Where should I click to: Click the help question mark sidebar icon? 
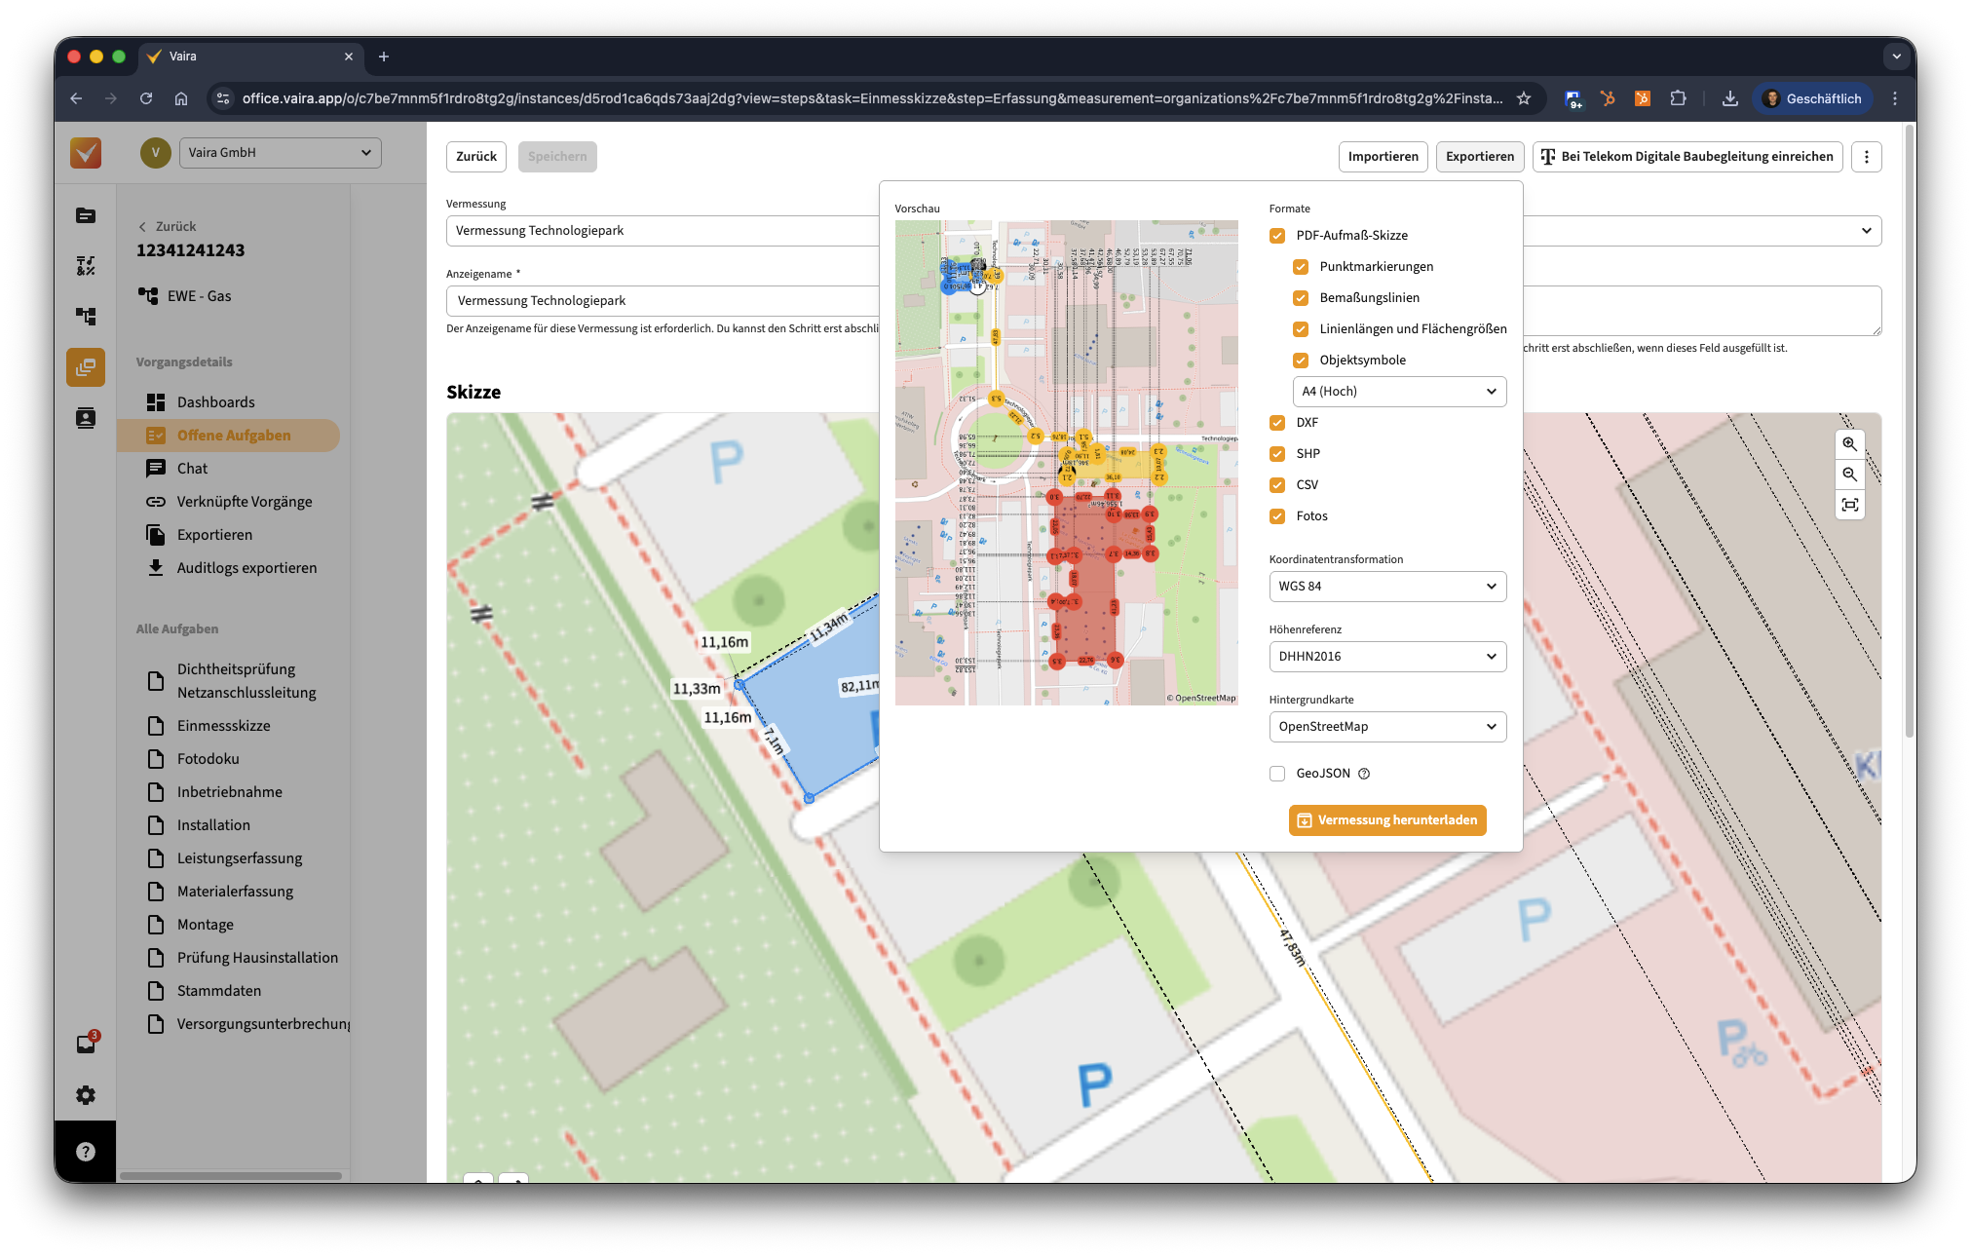pos(86,1152)
